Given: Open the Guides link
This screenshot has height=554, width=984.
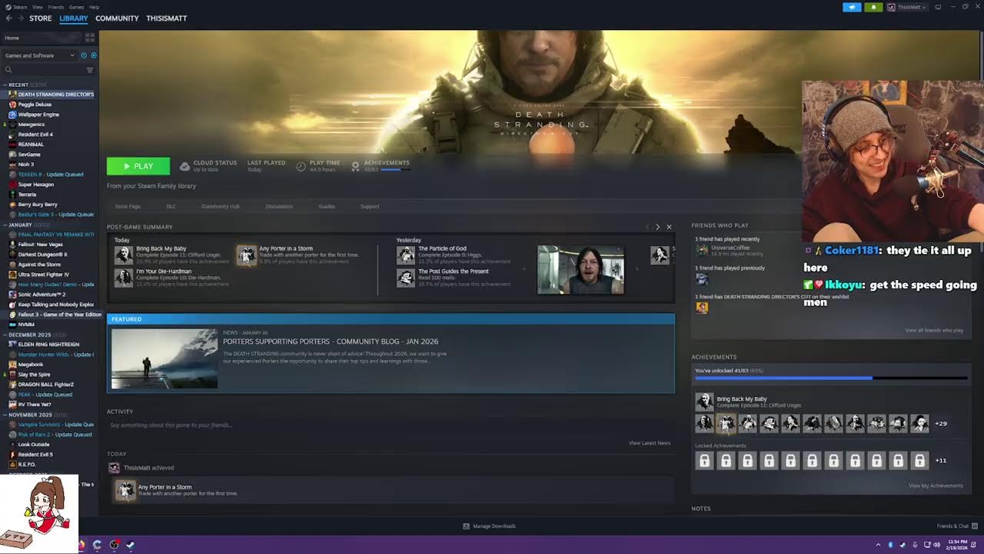Looking at the screenshot, I should click(x=327, y=206).
